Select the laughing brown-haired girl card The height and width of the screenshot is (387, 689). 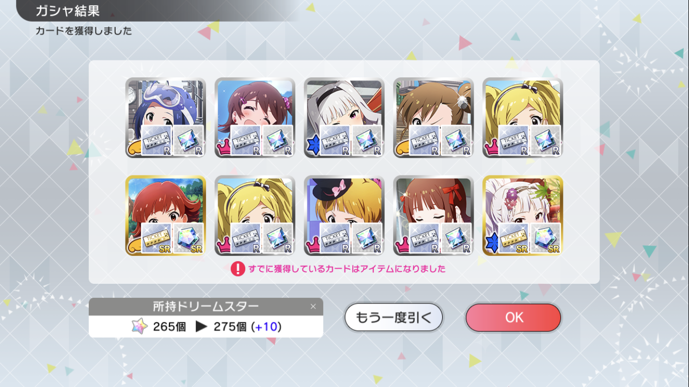pyautogui.click(x=255, y=118)
